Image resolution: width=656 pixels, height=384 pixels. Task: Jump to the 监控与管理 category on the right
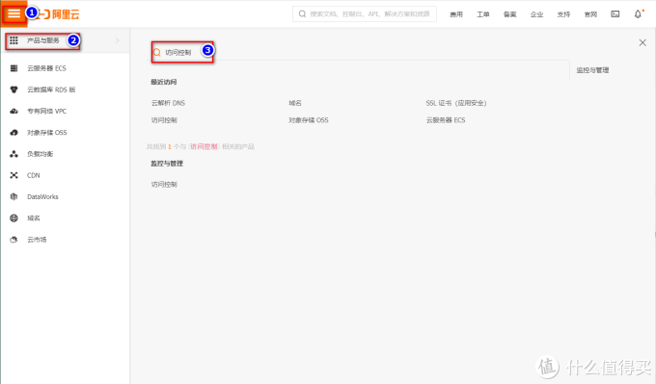(x=592, y=70)
